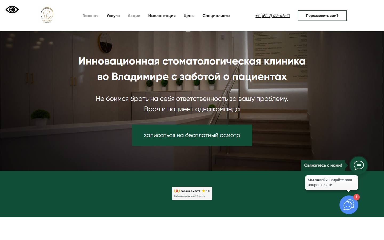Viewport: 384px width, 240px height.
Task: Open the Имплантация menu item
Action: [162, 16]
